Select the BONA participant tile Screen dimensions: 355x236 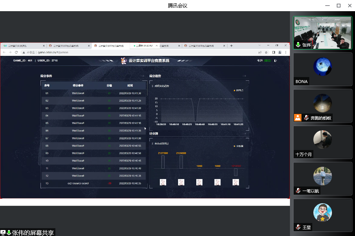pos(323,69)
